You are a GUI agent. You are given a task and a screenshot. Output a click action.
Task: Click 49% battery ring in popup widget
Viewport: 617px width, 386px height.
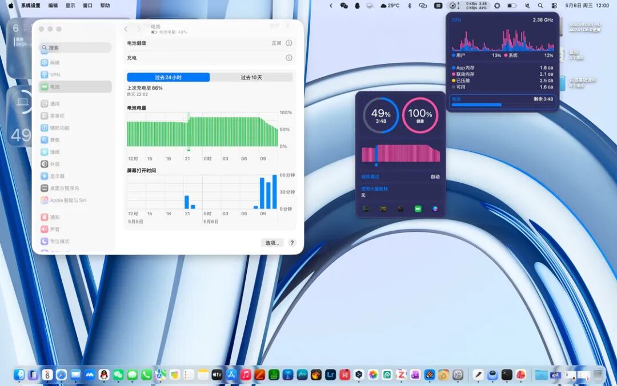pyautogui.click(x=381, y=115)
